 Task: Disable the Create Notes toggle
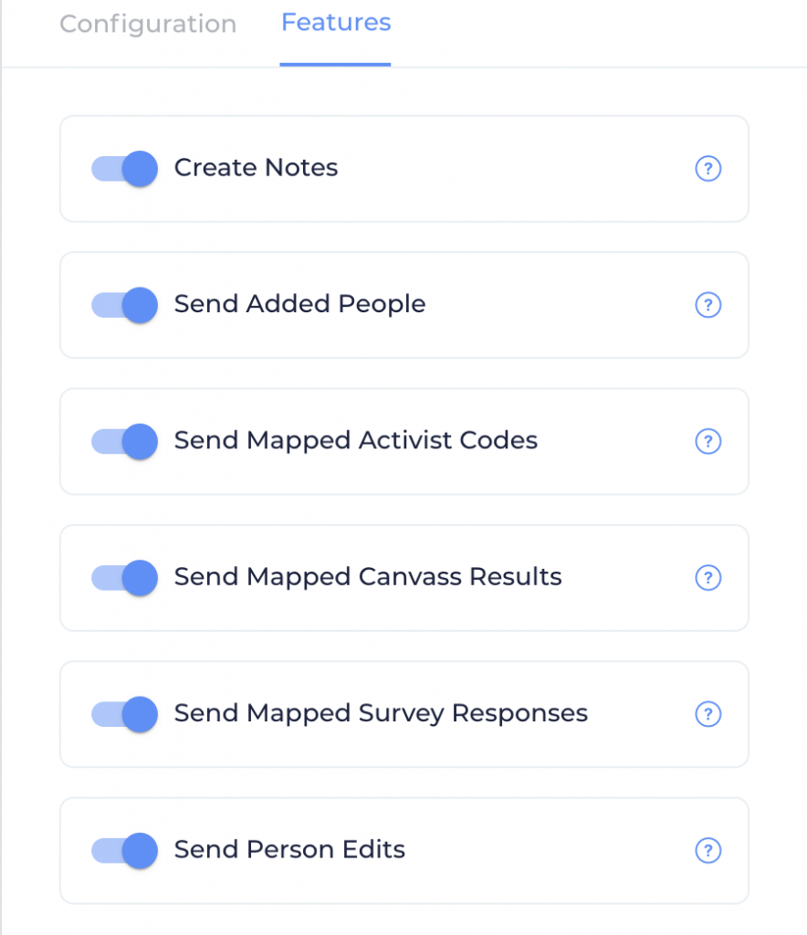124,169
